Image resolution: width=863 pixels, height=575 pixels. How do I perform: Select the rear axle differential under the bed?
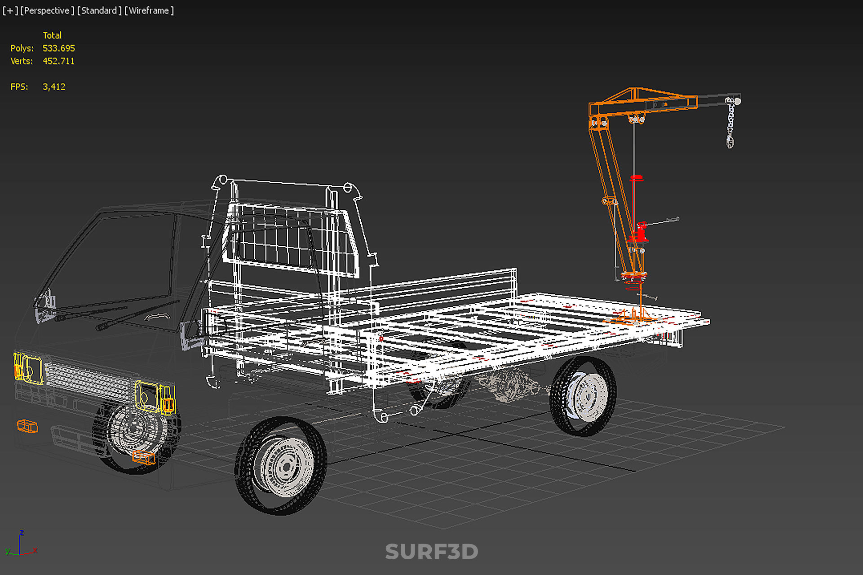[x=510, y=385]
